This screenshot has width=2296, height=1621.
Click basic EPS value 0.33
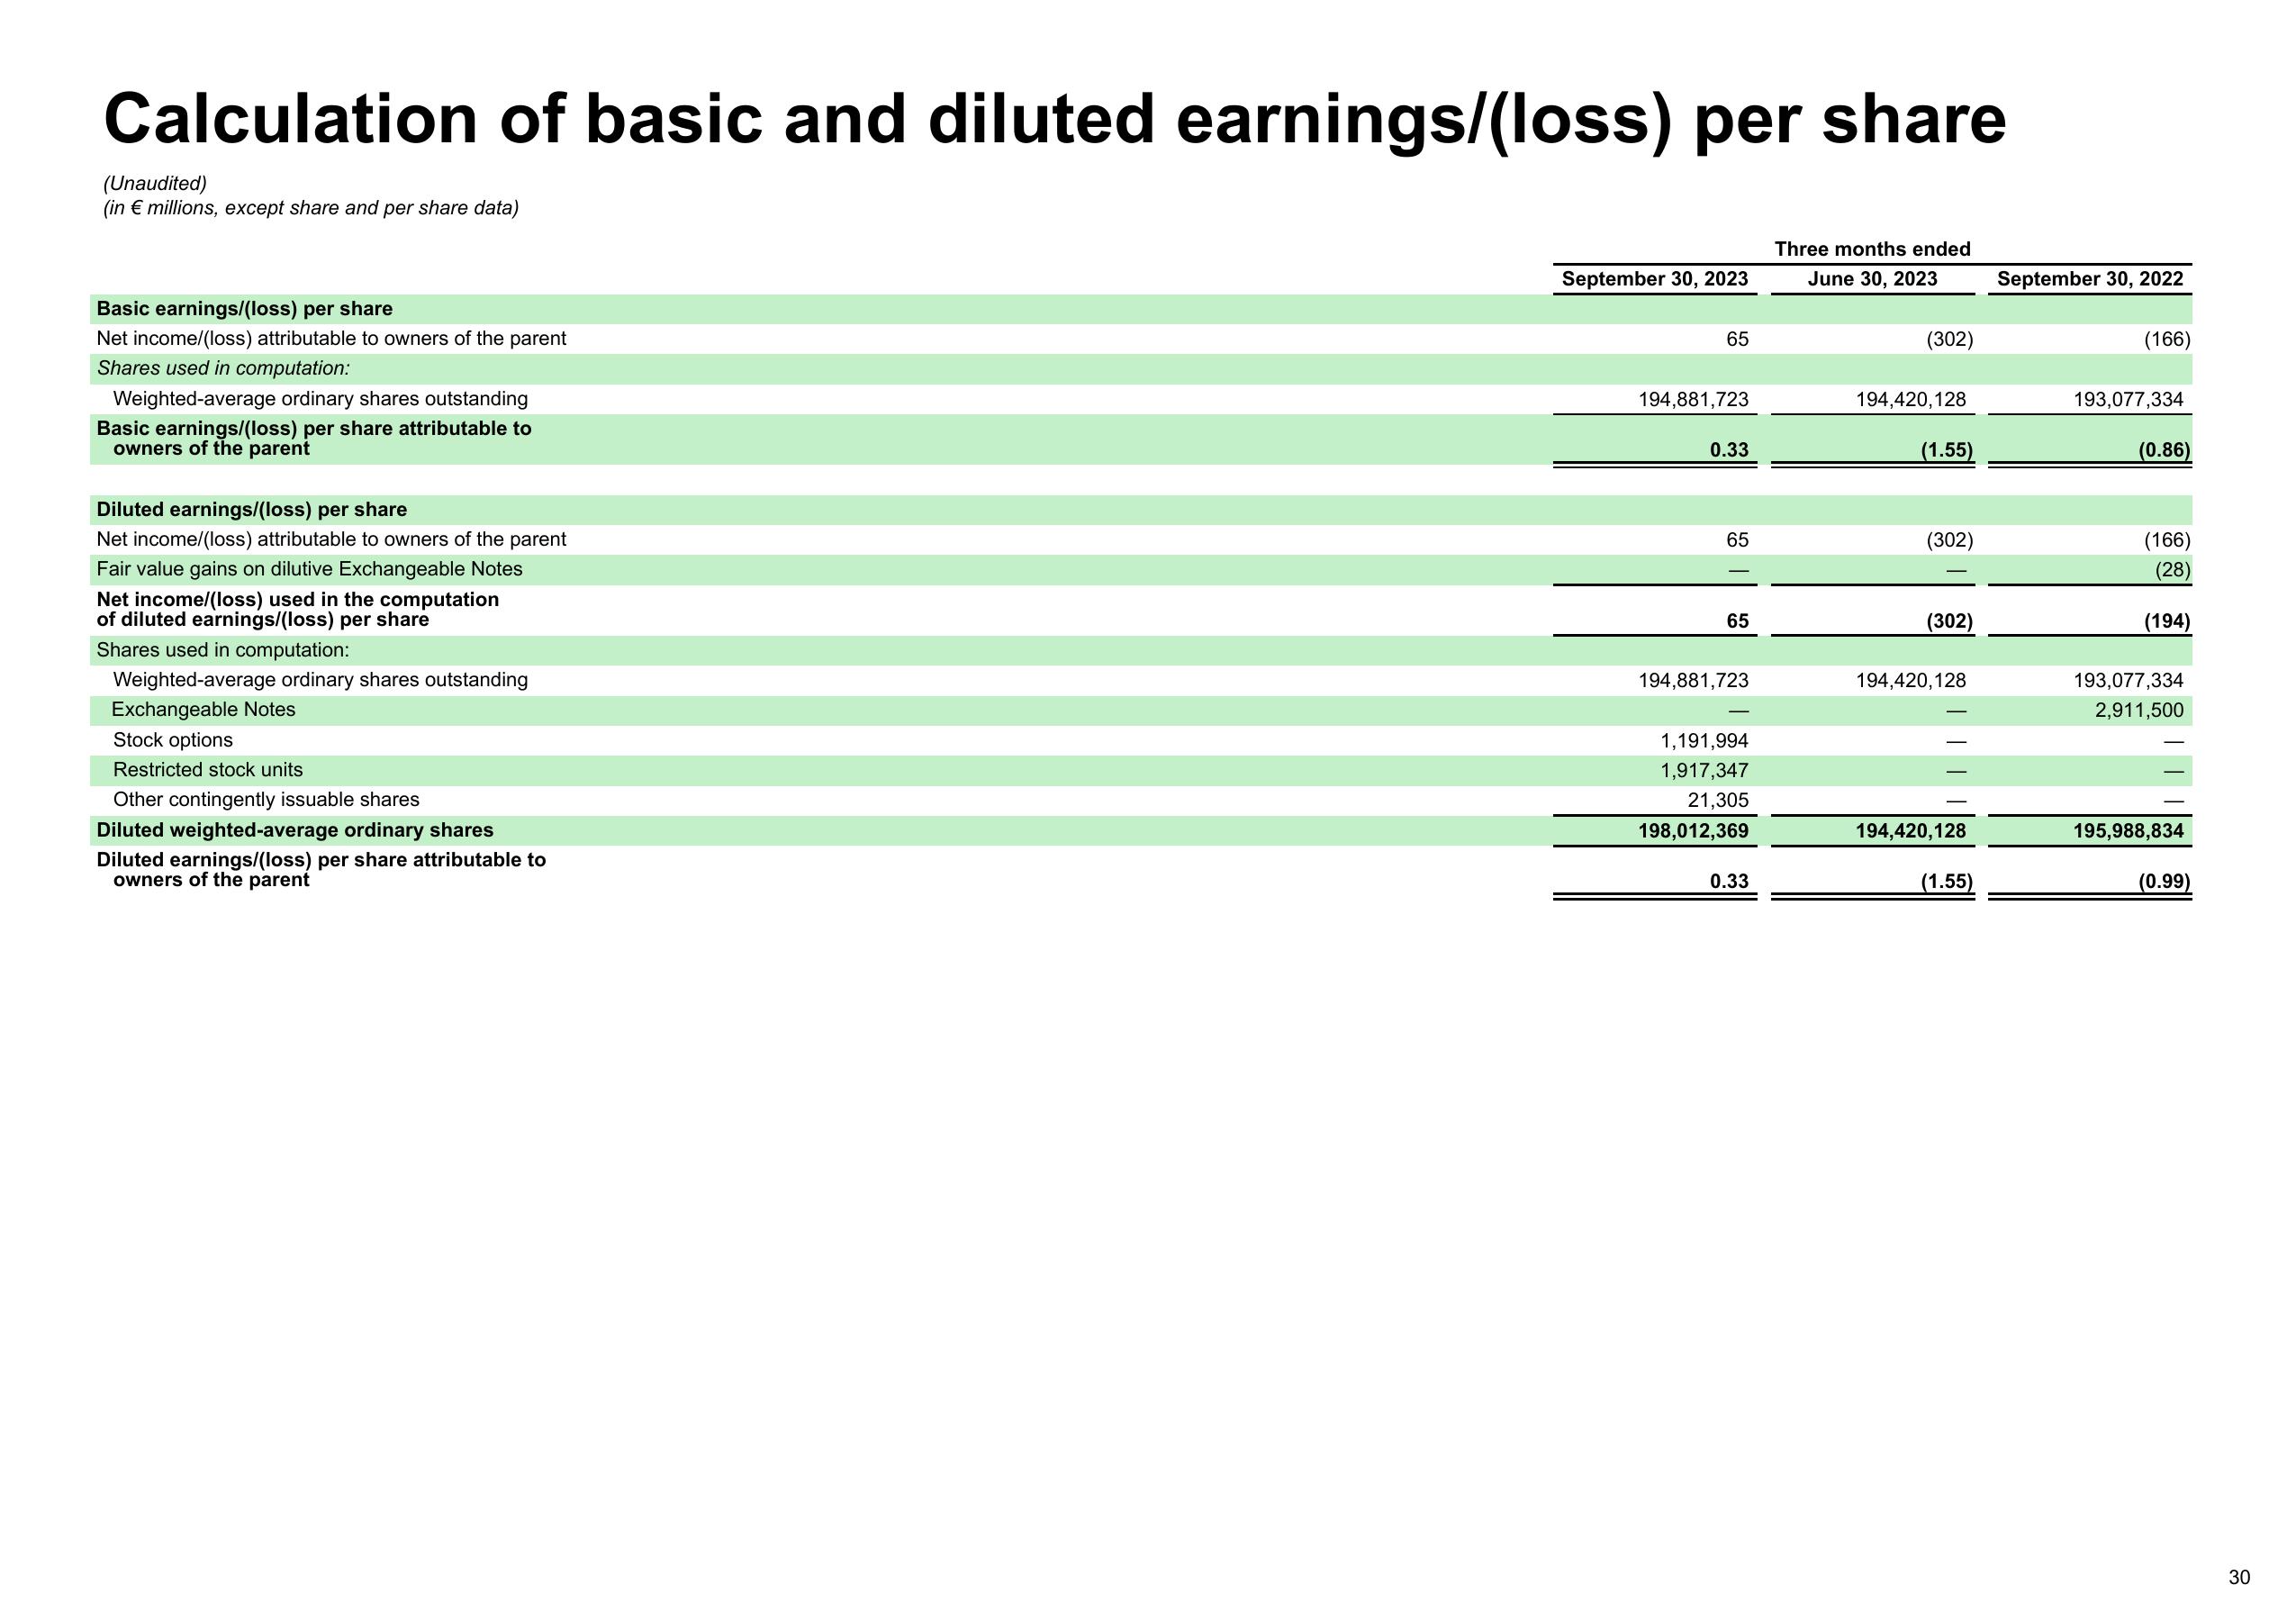[1729, 450]
